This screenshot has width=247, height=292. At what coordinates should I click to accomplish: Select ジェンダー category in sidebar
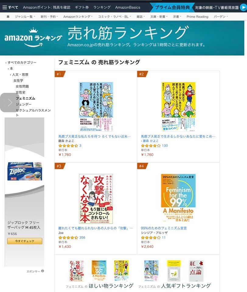tap(23, 104)
